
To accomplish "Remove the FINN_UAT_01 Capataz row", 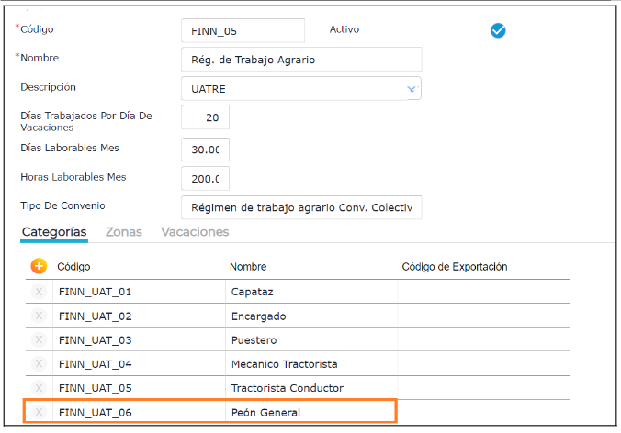I will (39, 292).
